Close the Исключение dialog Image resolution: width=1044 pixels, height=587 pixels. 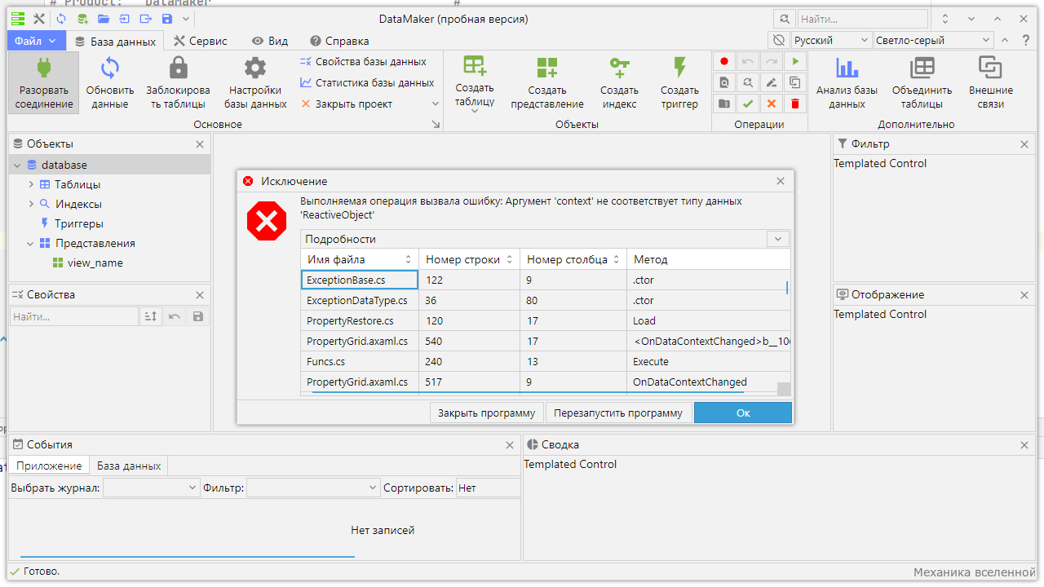[x=781, y=181]
